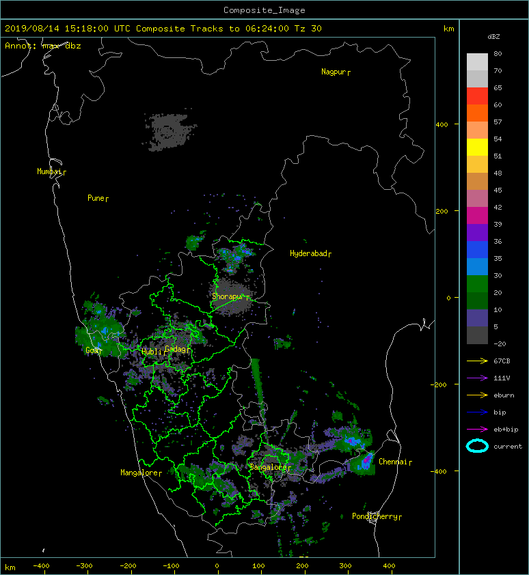This screenshot has width=529, height=575.
Task: Click the cyan current ellipse icon
Action: pyautogui.click(x=477, y=447)
